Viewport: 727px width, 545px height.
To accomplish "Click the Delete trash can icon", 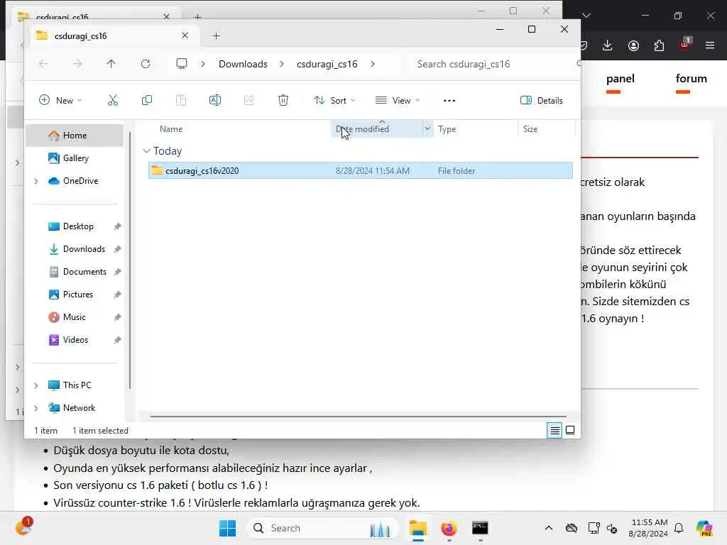I will [x=283, y=100].
